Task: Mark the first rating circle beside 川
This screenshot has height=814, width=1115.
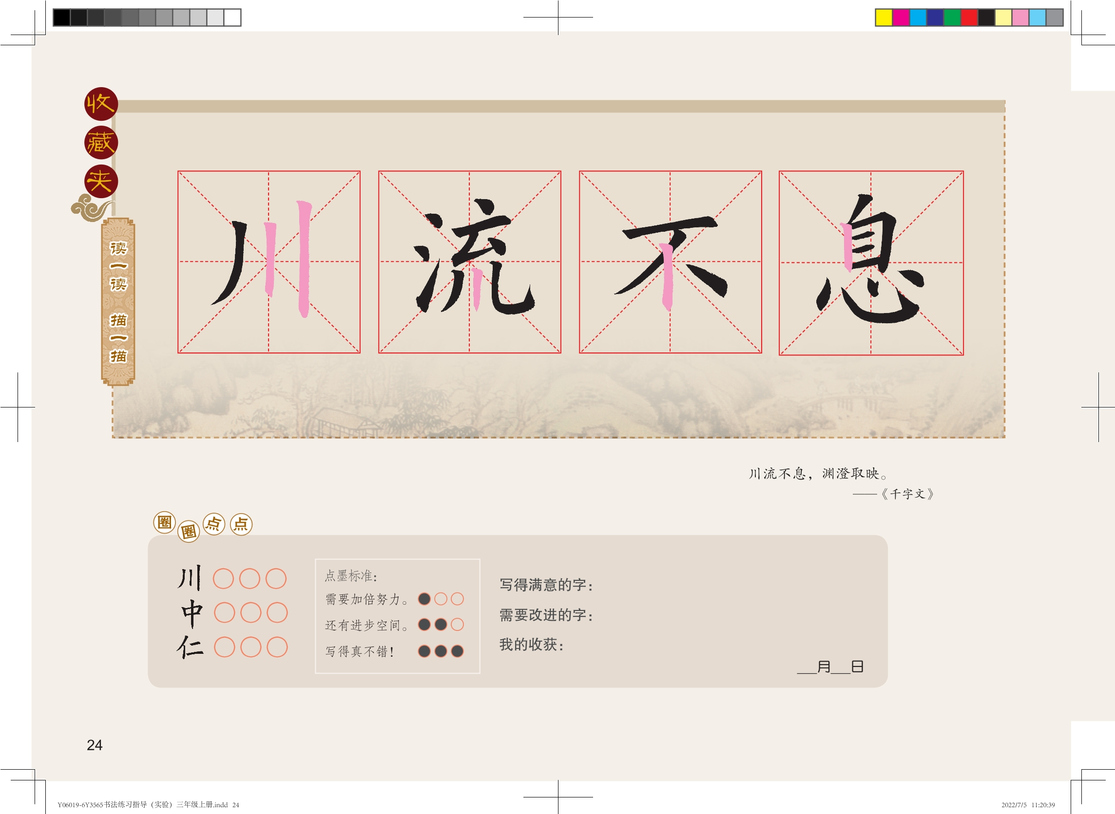Action: tap(223, 578)
